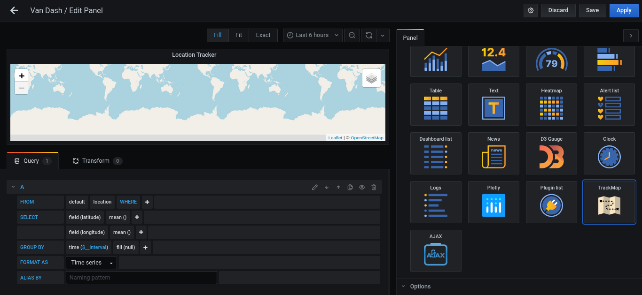Open the OpenStreetMap attribution link
This screenshot has height=295, width=642.
pyautogui.click(x=367, y=137)
